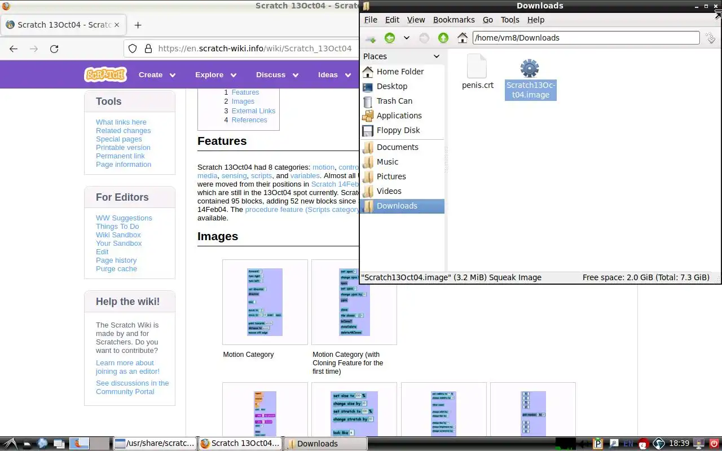722x451 pixels.
Task: Open the Edit menu in Downloads window
Action: (392, 20)
